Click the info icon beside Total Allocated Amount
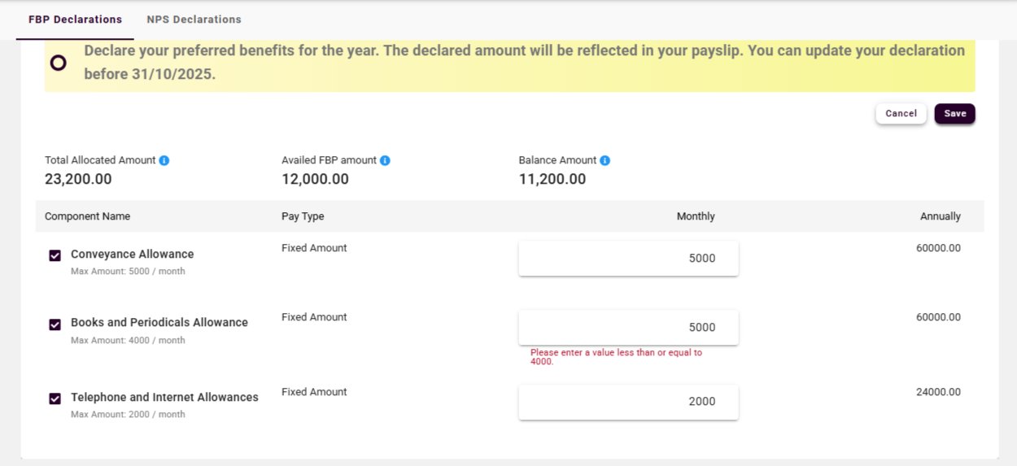 point(164,161)
